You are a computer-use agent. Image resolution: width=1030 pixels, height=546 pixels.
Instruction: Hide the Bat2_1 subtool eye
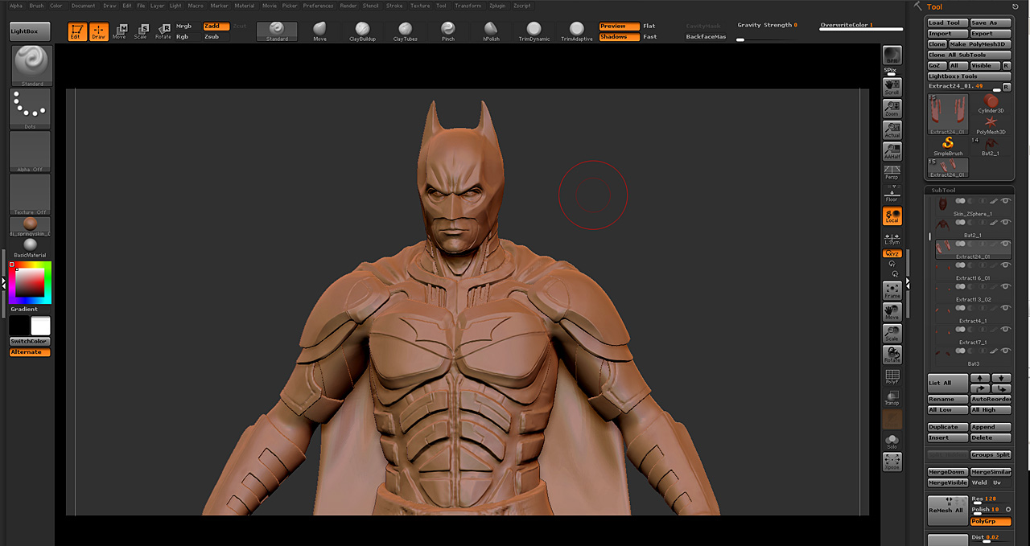click(1006, 222)
